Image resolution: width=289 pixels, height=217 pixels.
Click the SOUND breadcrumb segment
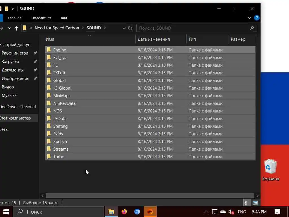pyautogui.click(x=94, y=28)
